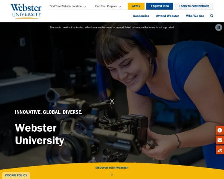Screen dimensions: 224x179
Task: Open the Academics menu
Action: point(141,16)
